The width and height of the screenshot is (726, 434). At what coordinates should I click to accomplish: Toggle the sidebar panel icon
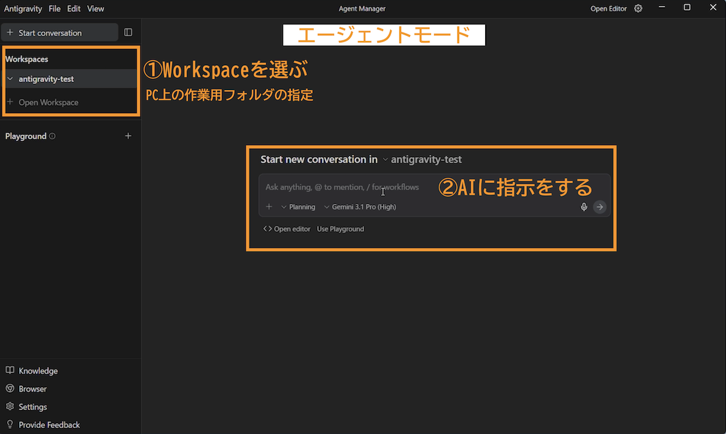[x=128, y=33]
